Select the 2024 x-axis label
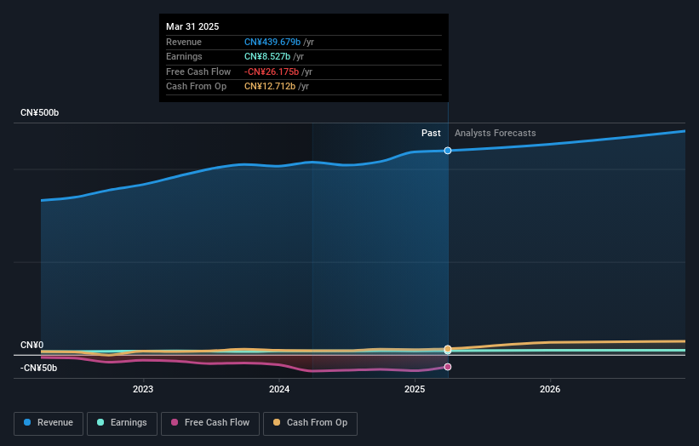Screen dimensions: 699x446 (x=279, y=389)
